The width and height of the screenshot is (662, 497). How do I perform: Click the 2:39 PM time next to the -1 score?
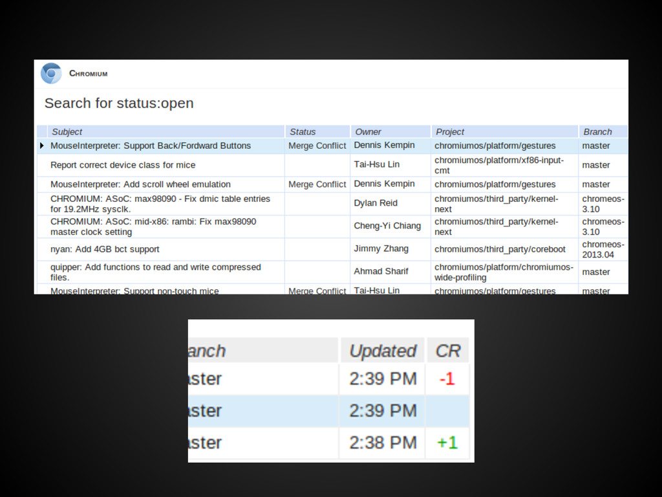tap(383, 379)
